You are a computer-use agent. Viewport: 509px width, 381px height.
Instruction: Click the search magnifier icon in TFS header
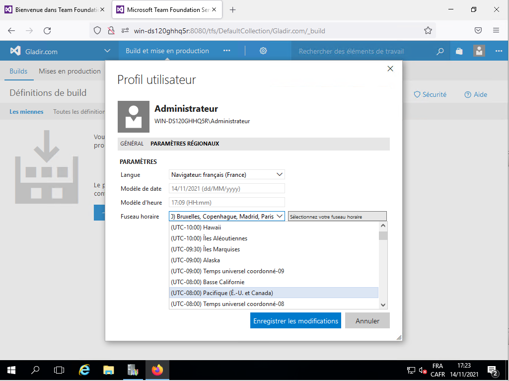pos(440,51)
